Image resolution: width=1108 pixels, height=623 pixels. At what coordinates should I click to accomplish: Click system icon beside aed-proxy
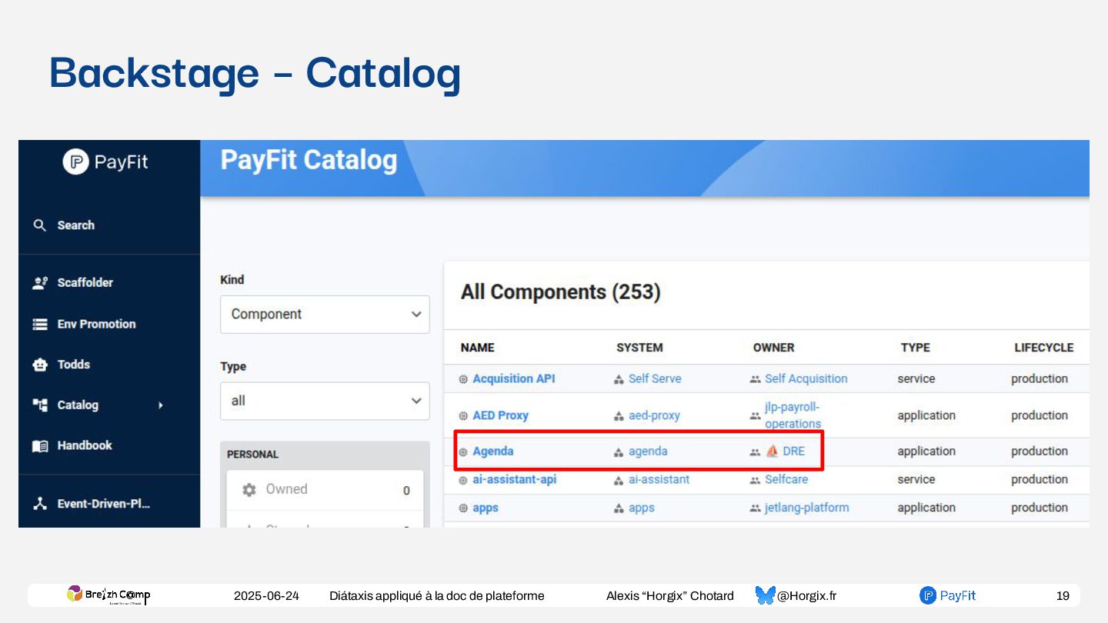[619, 416]
